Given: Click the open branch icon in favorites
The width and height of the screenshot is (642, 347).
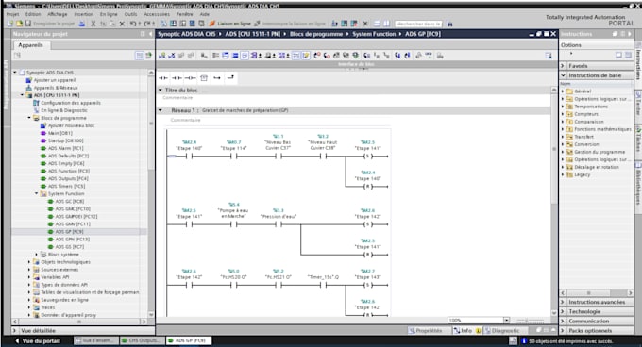Looking at the screenshot, I should pyautogui.click(x=217, y=77).
